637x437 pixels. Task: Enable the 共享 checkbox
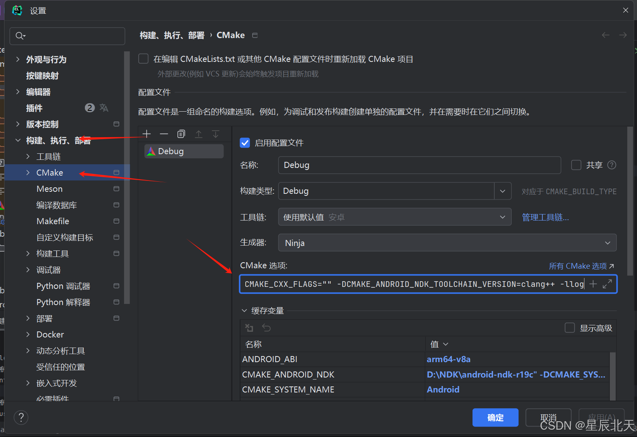(576, 165)
